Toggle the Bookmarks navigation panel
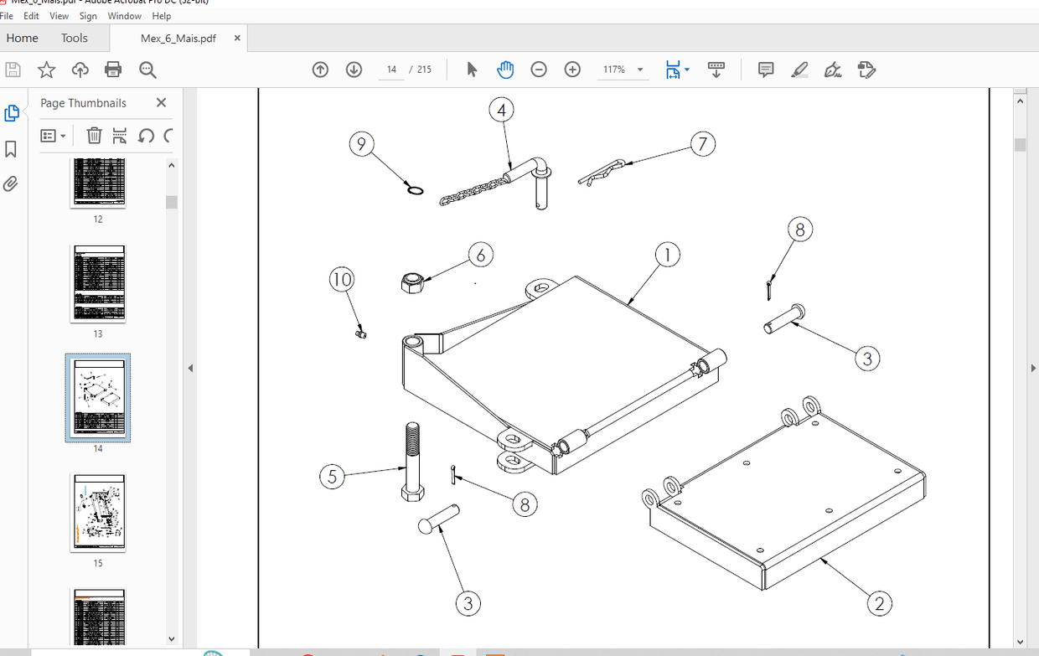Viewport: 1039px width, 656px height. point(11,149)
